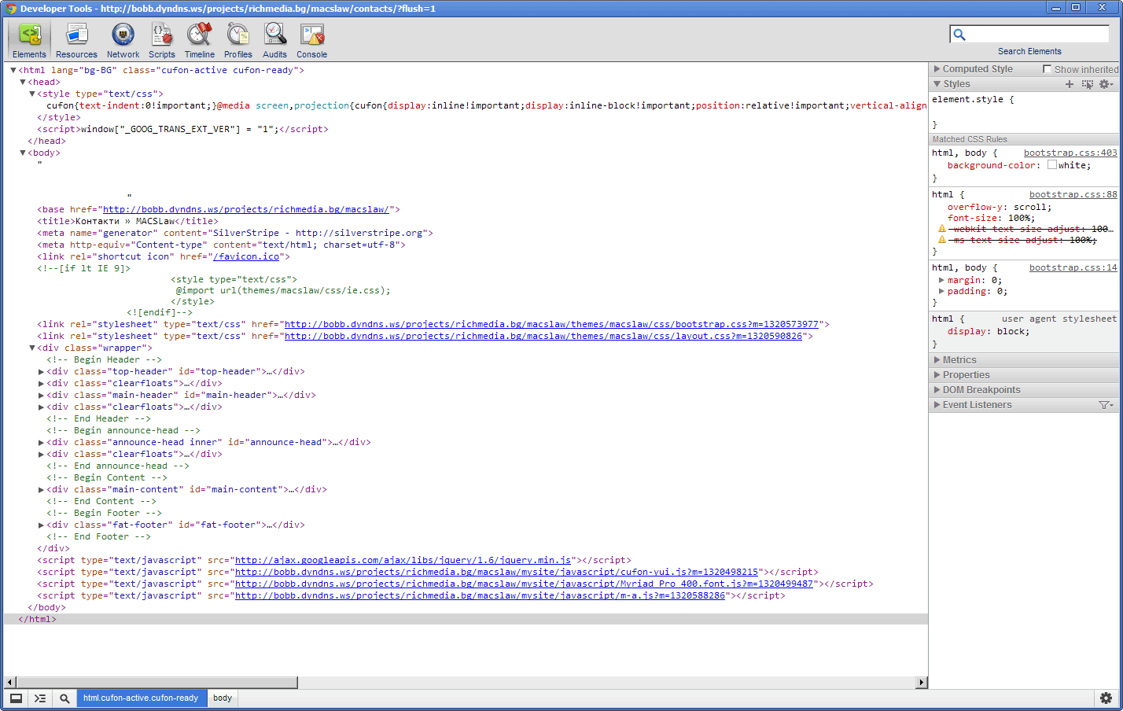Open the DevTools settings gear
Image resolution: width=1123 pixels, height=711 pixels.
(1106, 698)
